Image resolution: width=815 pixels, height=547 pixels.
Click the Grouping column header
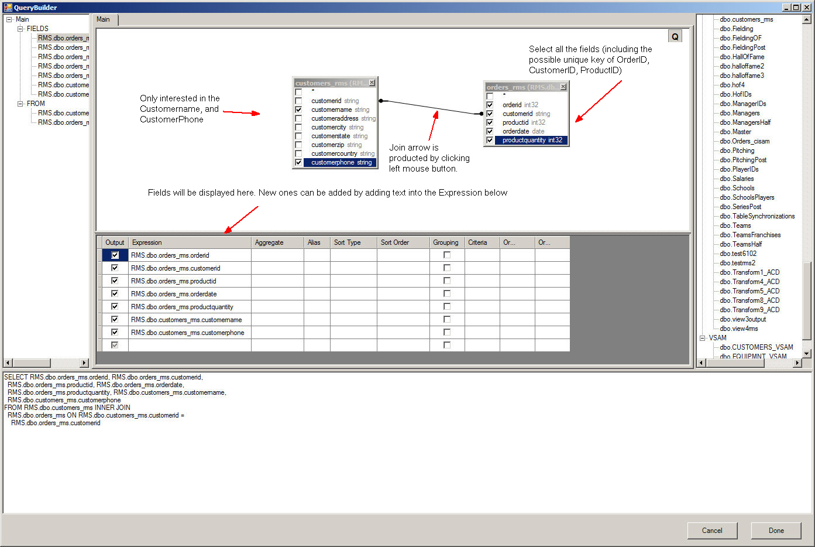click(x=447, y=242)
